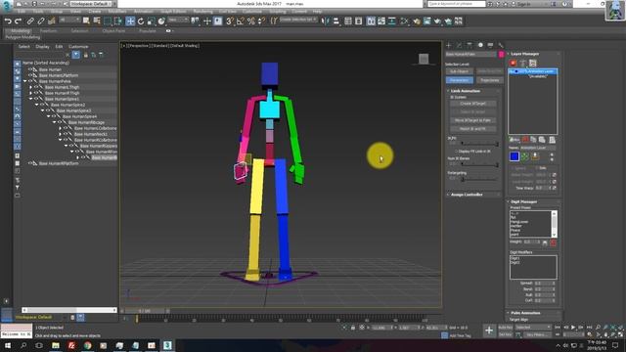Screen dimensions: 626x352
Task: Toggle visibility eye of Base HumanSpine1
Action: click(35, 99)
